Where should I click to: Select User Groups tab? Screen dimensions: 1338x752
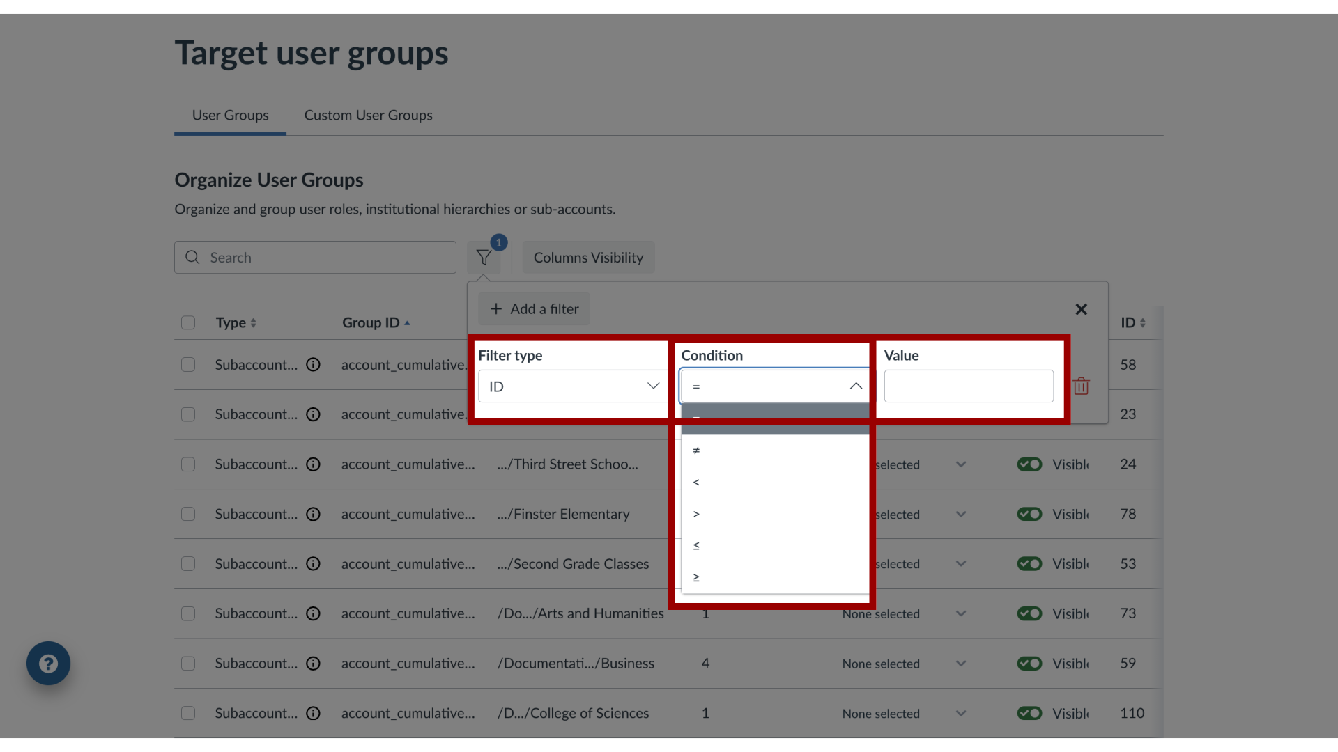[230, 115]
